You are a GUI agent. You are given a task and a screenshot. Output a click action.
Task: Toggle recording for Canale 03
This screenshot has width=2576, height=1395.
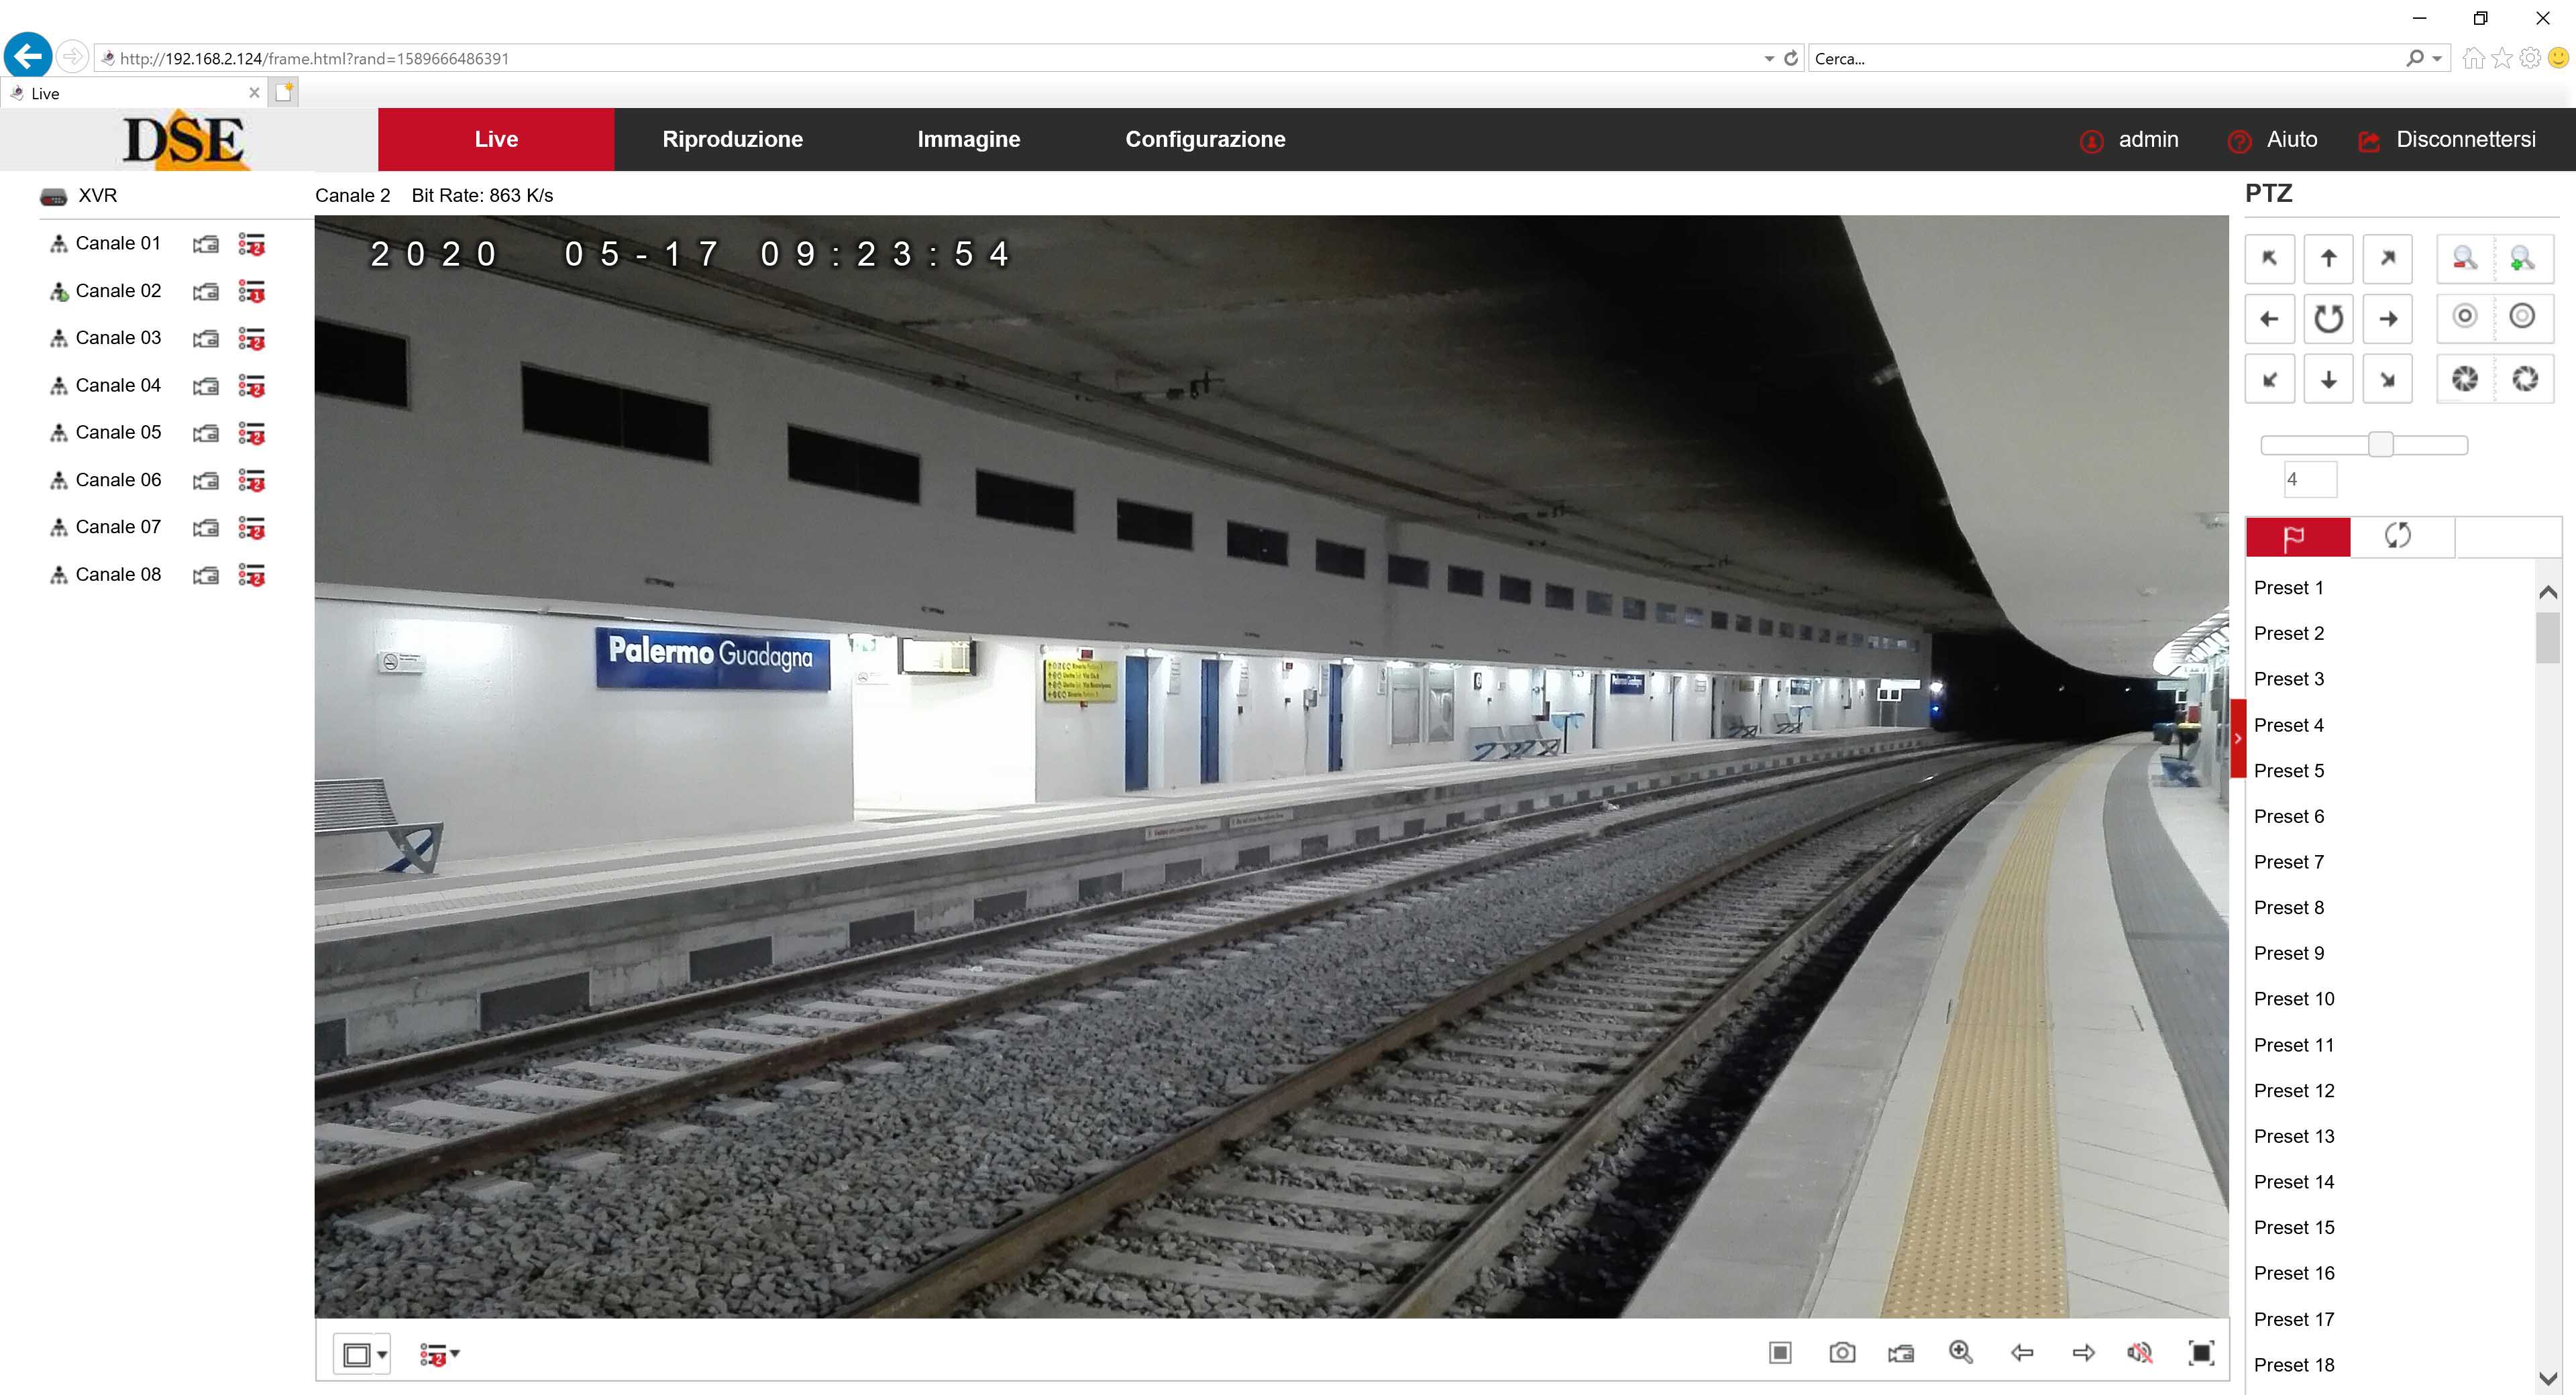click(206, 339)
